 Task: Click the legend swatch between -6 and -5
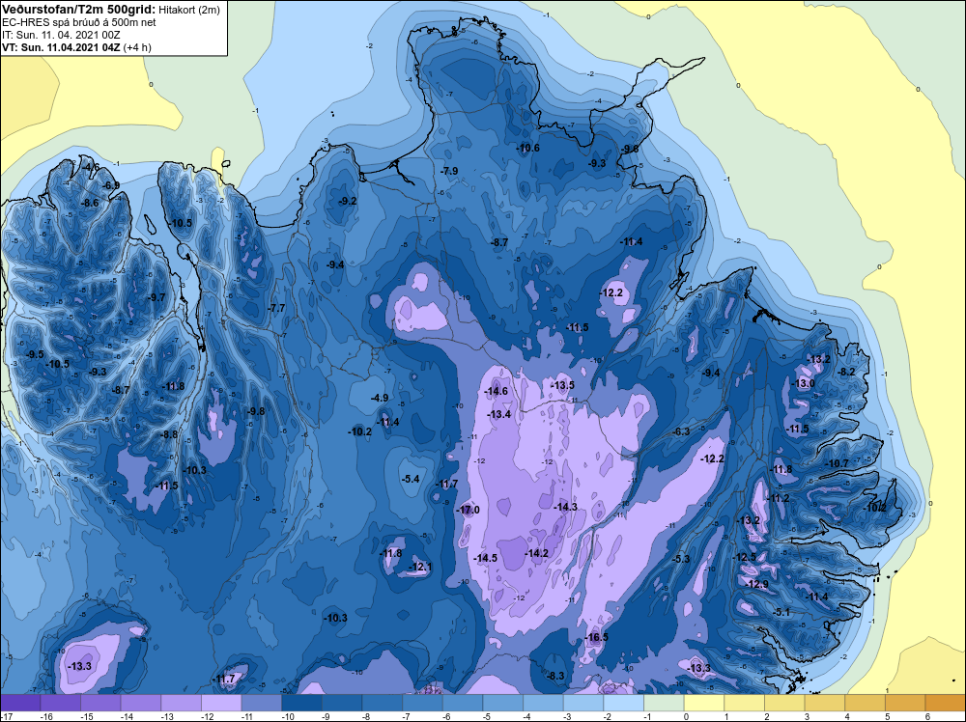[x=463, y=703]
